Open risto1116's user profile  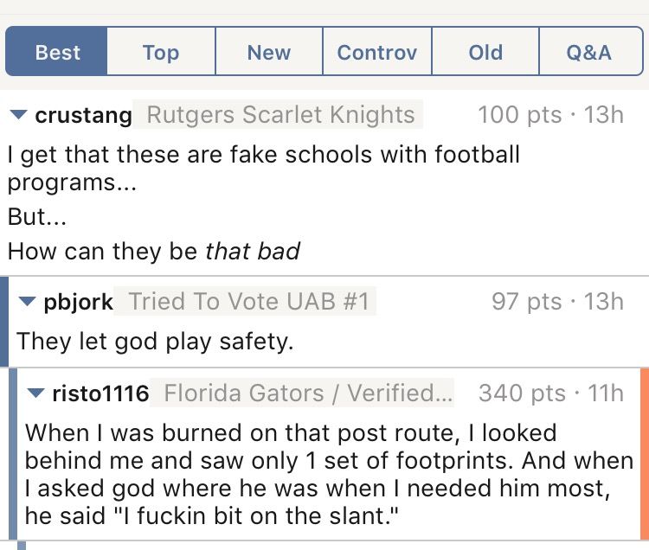pyautogui.click(x=100, y=393)
